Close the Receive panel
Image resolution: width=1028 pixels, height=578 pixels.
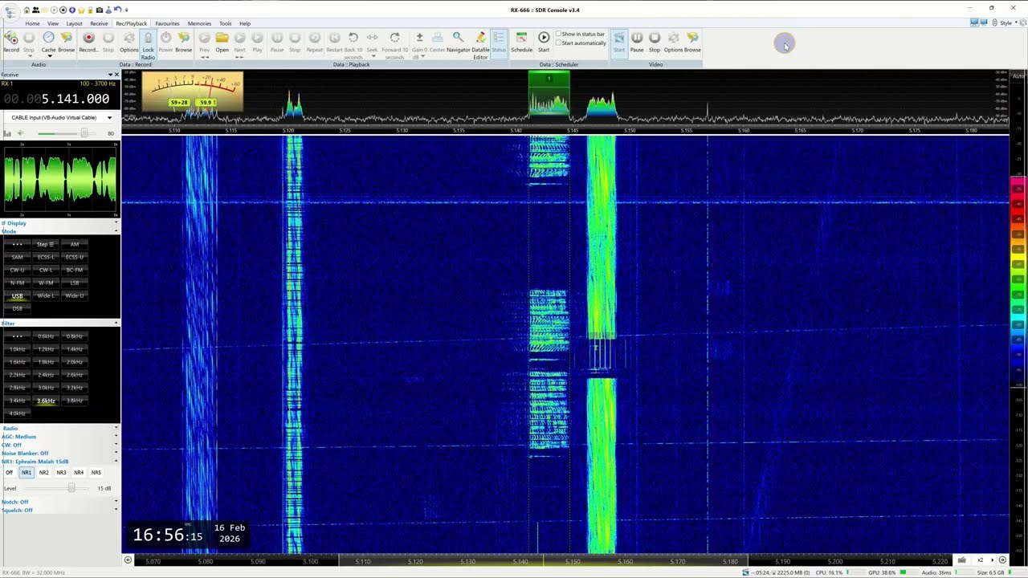tap(116, 75)
